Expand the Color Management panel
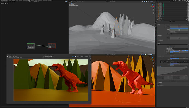189x108 pixels. click(x=161, y=57)
